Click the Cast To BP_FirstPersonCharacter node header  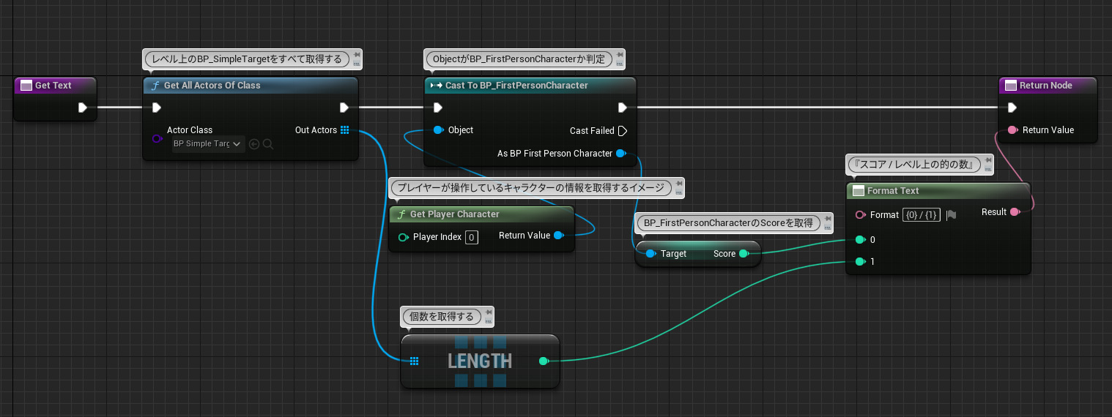(x=516, y=86)
